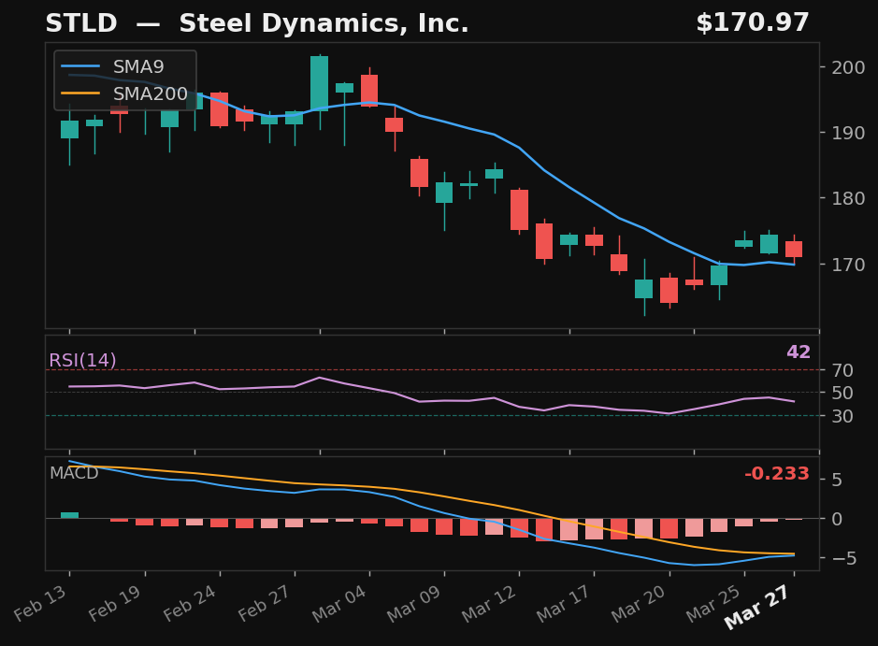
Task: Select the first green candle near Feb 13
Action: tap(70, 128)
